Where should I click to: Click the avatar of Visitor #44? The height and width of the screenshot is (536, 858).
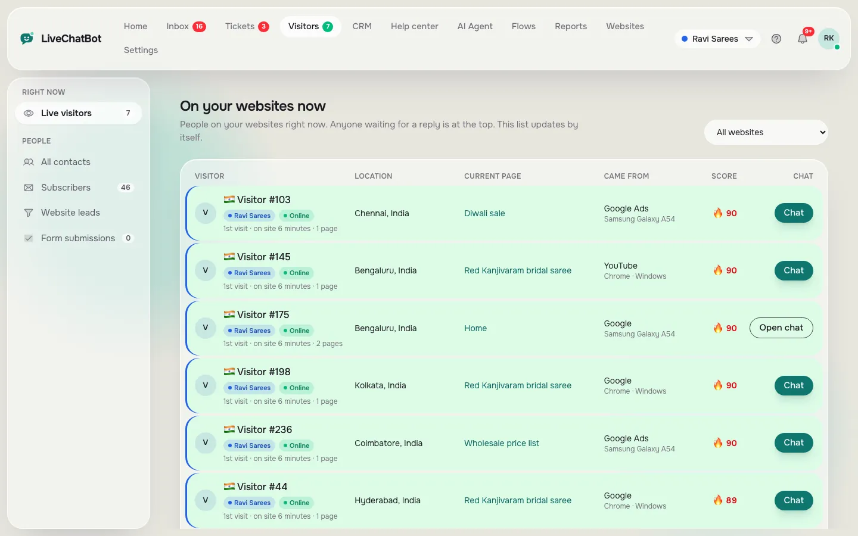click(206, 500)
